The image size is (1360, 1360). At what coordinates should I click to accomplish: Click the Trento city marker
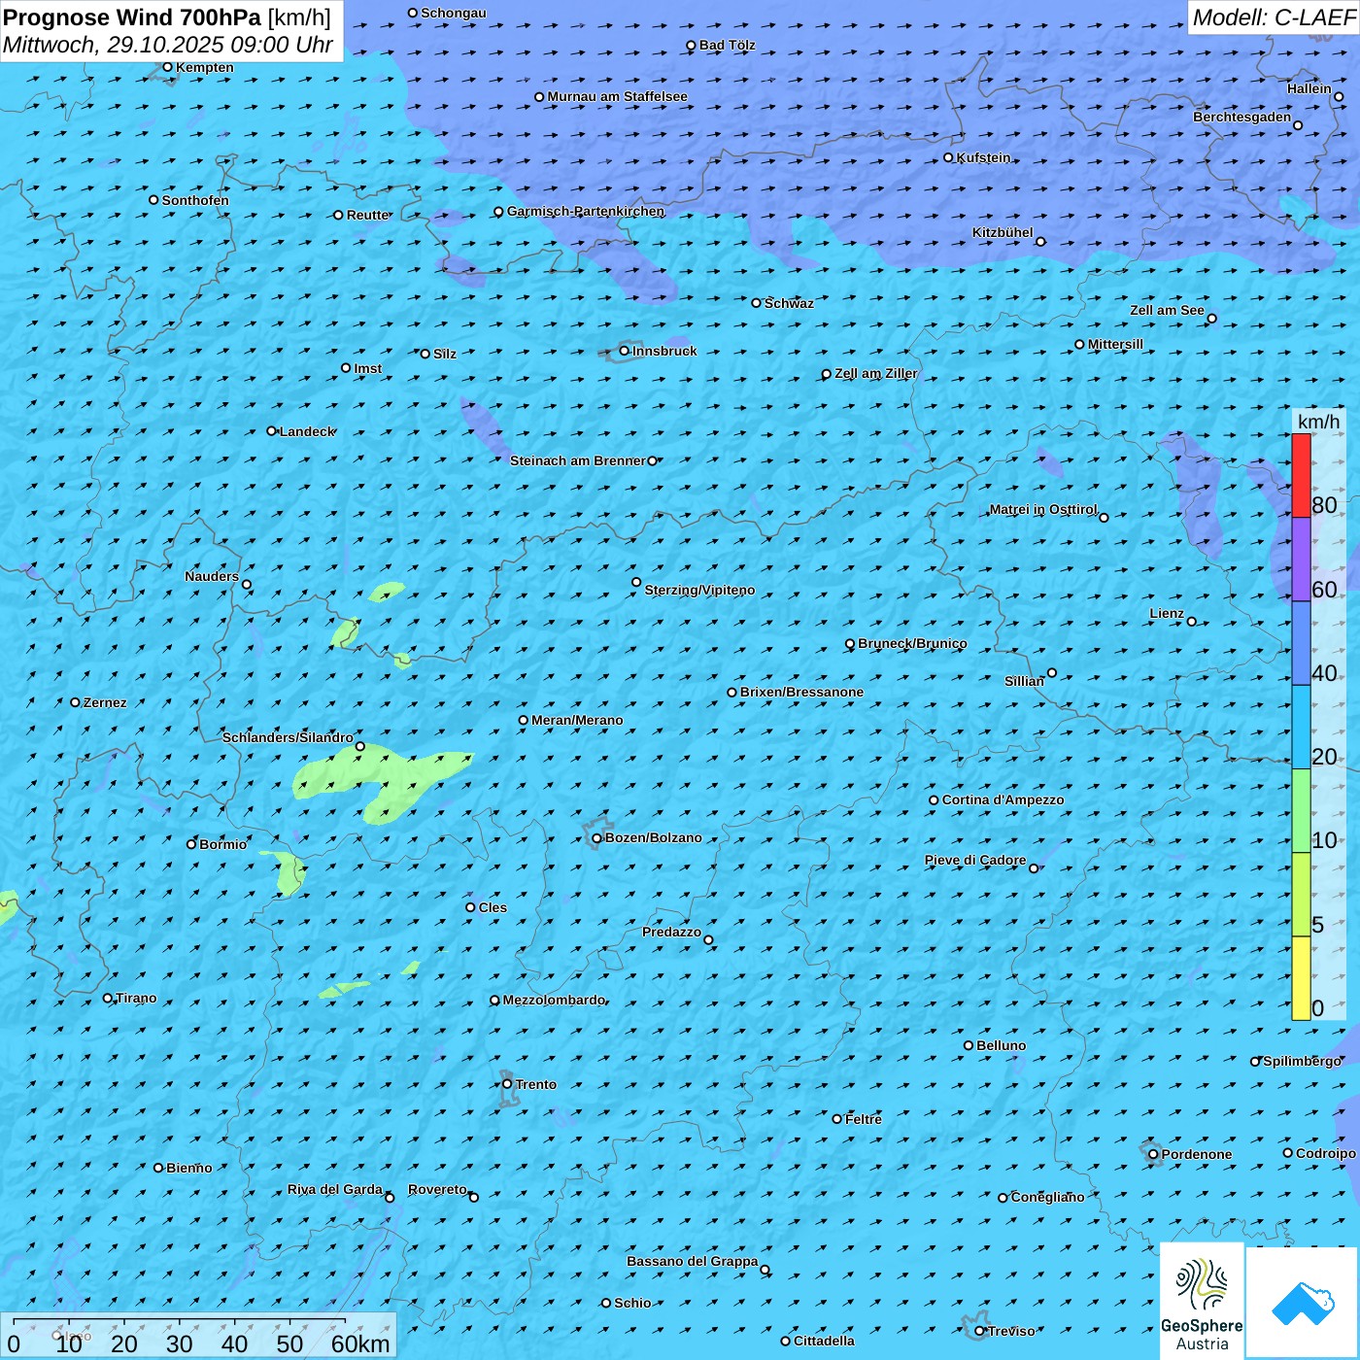click(507, 1084)
